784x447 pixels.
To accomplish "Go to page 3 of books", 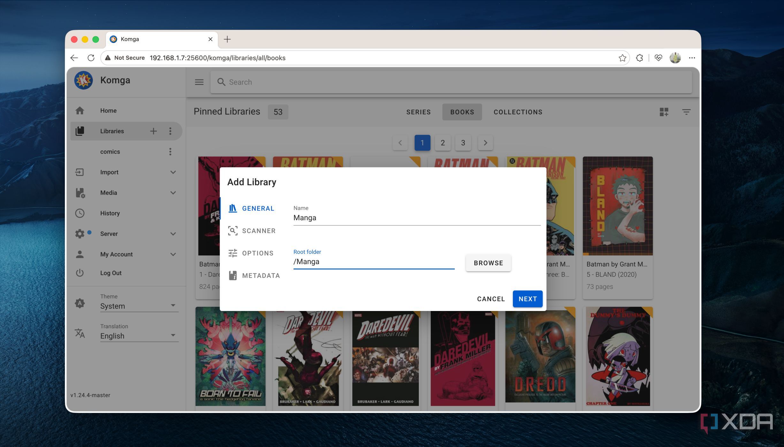I will [463, 143].
